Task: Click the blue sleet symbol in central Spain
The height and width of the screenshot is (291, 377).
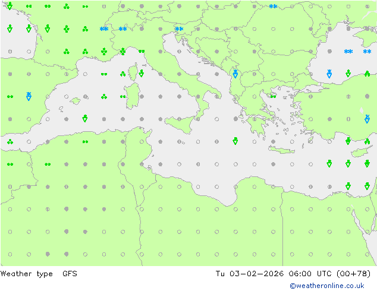Action: 29,96
